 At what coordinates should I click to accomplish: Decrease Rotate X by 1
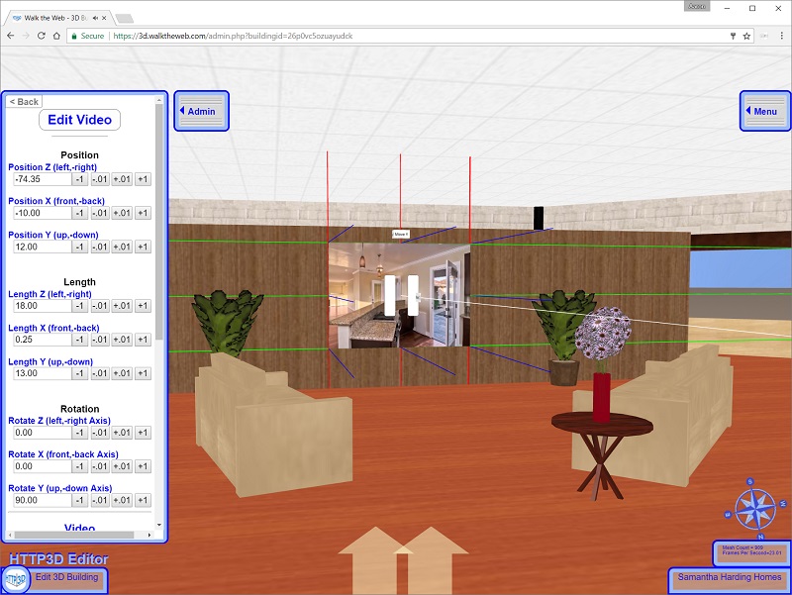point(80,466)
